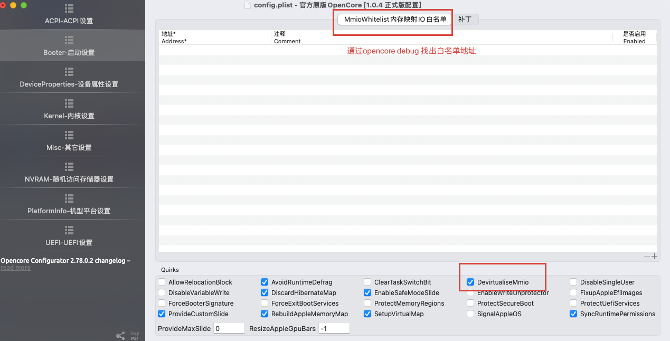Switch to MmioWhitelist内存映射IO白名单 tab
Image resolution: width=670 pixels, height=341 pixels.
[395, 19]
